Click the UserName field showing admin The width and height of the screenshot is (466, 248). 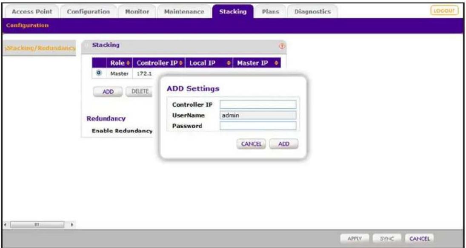[258, 115]
